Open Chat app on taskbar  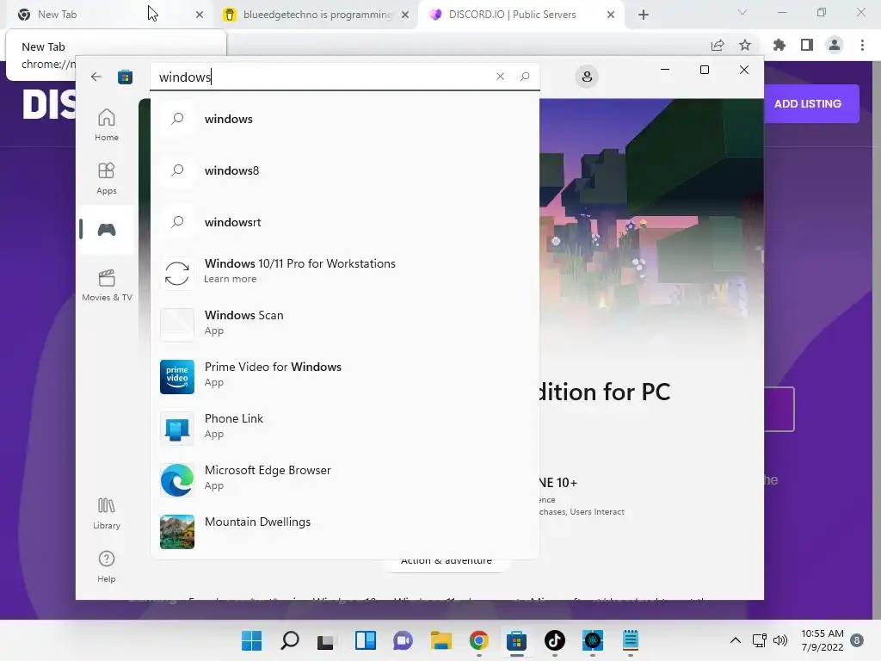click(403, 640)
